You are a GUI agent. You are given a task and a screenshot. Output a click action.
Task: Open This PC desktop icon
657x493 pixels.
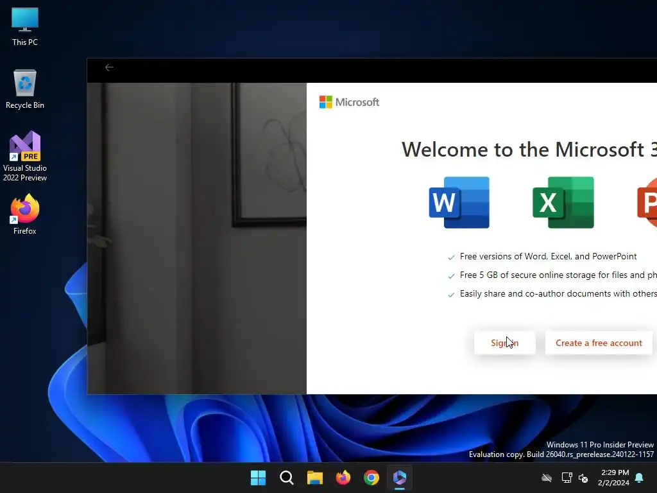coord(25,26)
